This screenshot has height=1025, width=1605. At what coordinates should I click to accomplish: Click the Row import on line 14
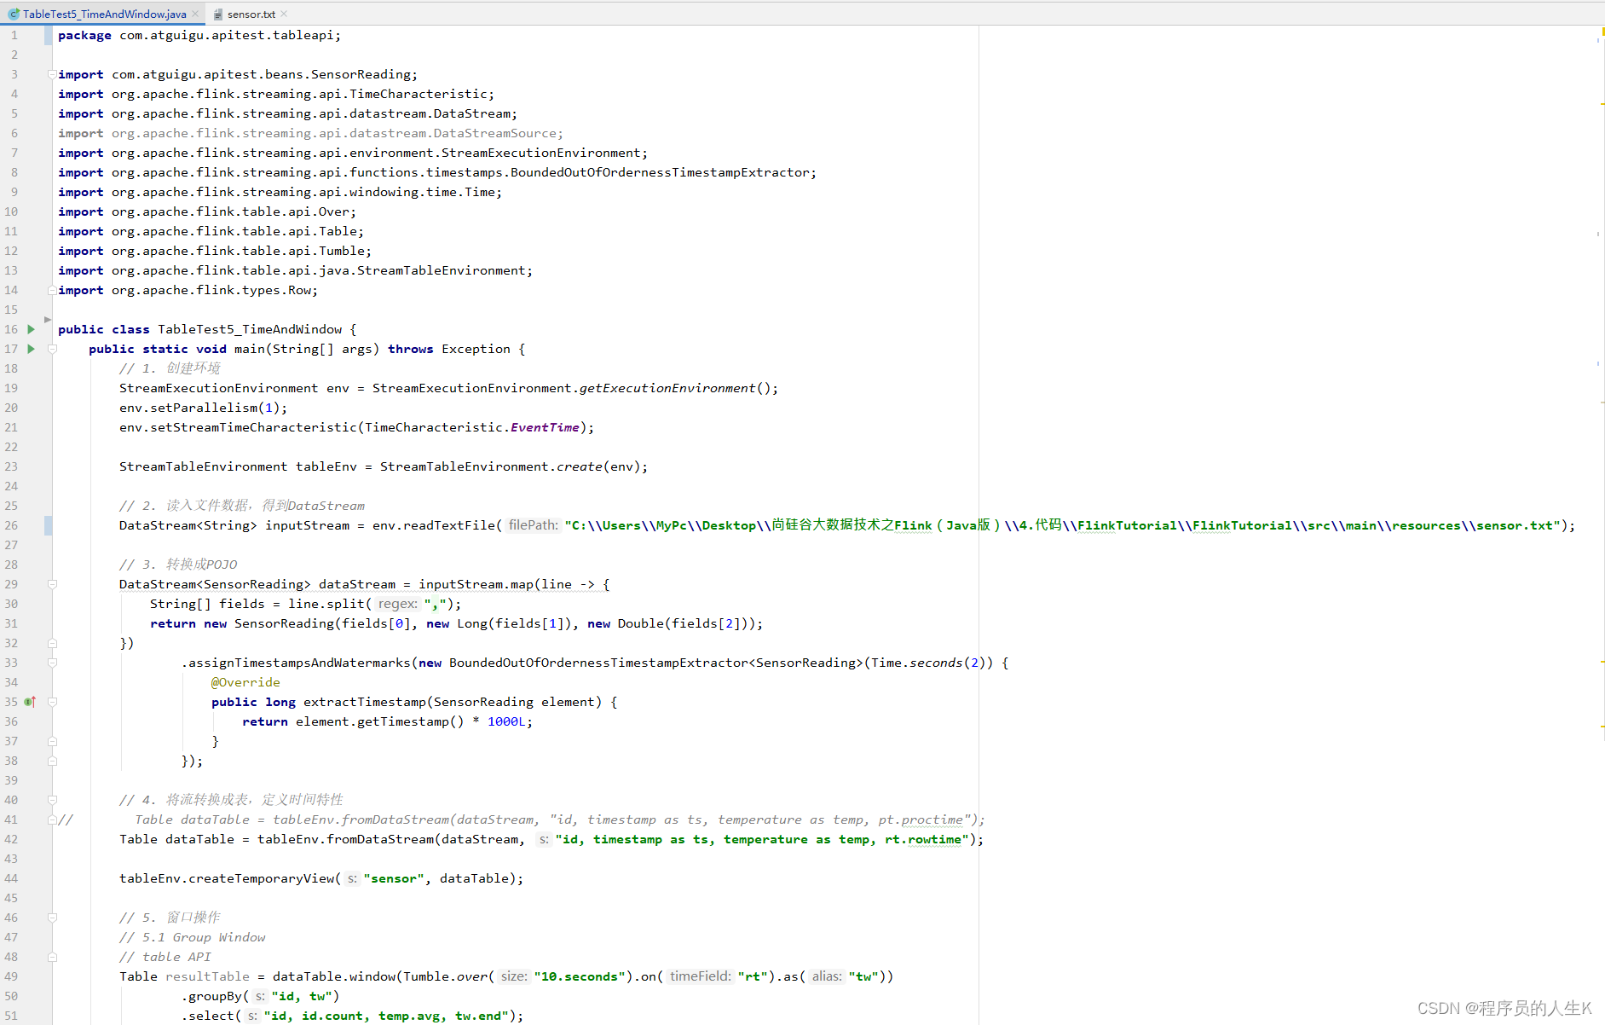coord(188,290)
